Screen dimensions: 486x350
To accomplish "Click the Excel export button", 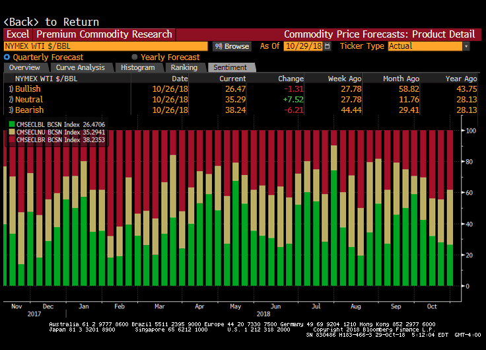I will pos(18,34).
